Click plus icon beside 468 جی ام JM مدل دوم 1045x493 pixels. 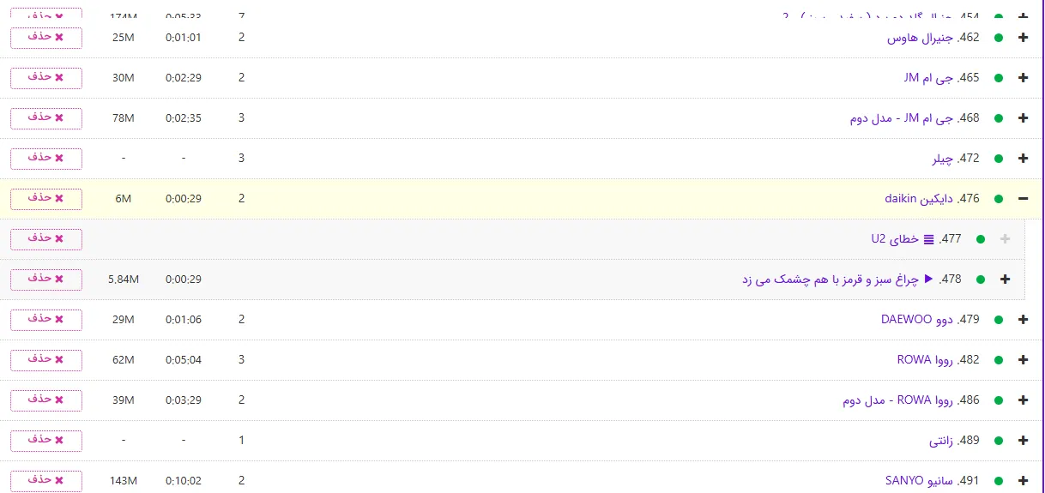pyautogui.click(x=1022, y=118)
